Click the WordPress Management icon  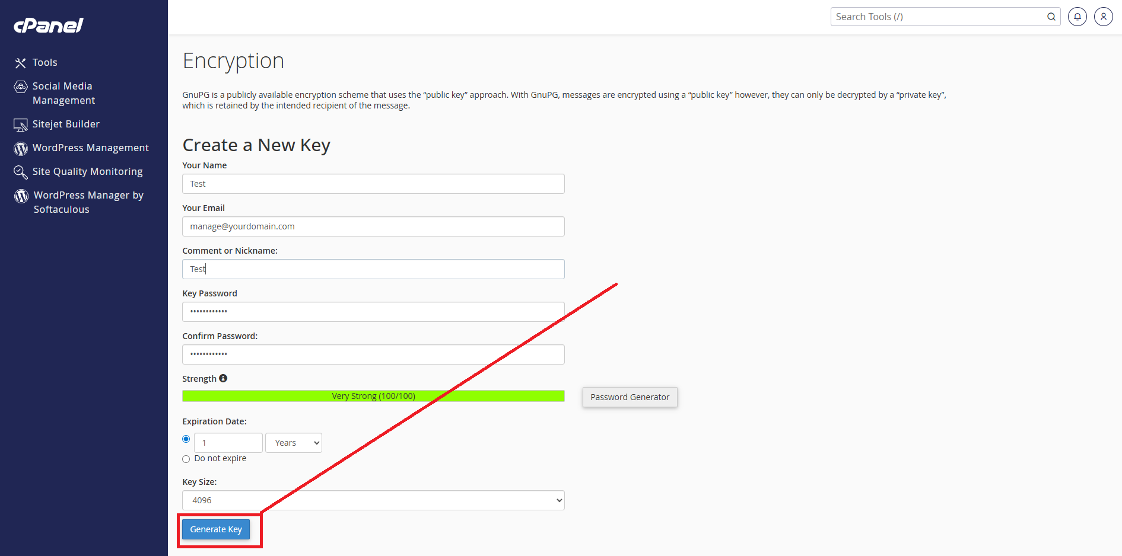(21, 148)
